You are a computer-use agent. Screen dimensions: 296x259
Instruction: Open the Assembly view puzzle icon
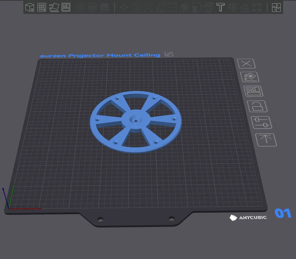coord(276,7)
